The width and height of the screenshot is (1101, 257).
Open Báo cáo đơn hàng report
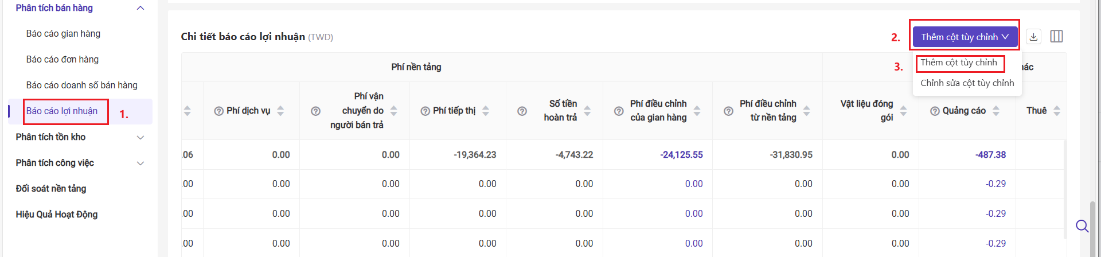point(63,60)
